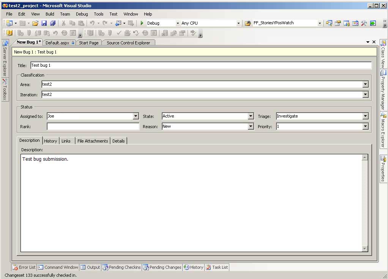Click the New Project toolbar icon

[9, 23]
